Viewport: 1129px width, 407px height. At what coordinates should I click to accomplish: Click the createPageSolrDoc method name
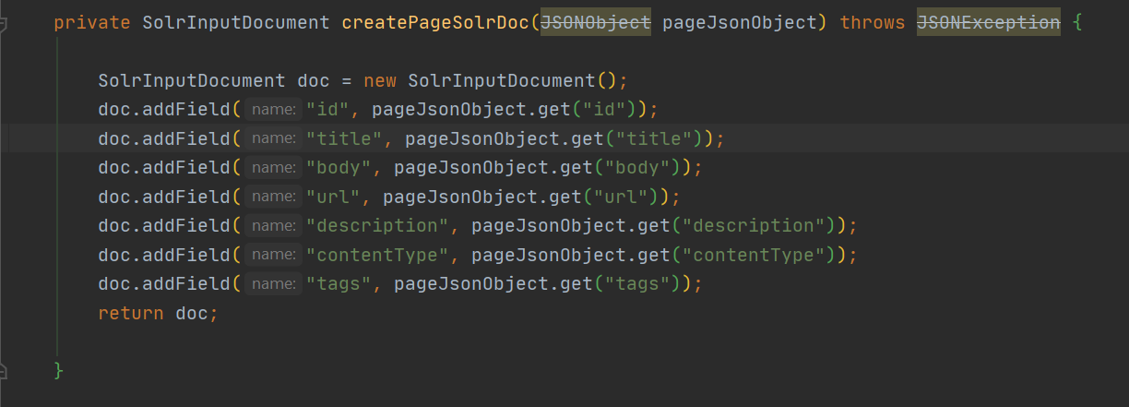[x=436, y=22]
